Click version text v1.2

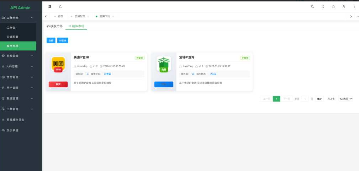95,66
